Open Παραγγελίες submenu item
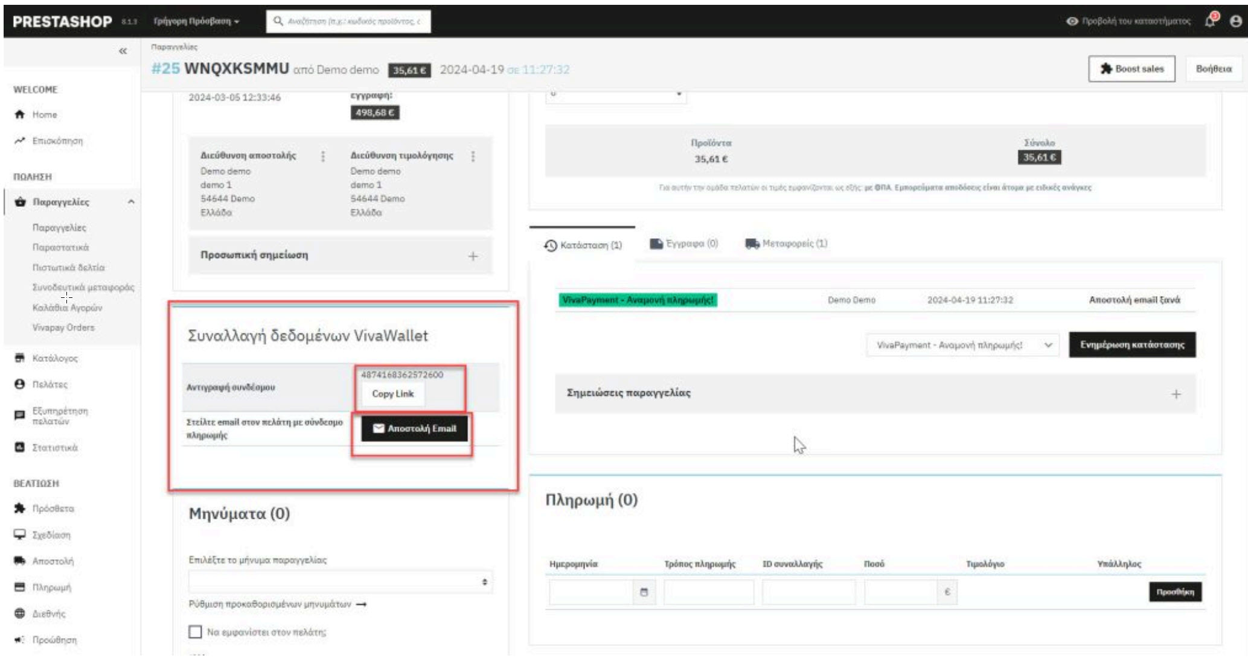Viewport: 1248px width, 658px height. pos(59,228)
